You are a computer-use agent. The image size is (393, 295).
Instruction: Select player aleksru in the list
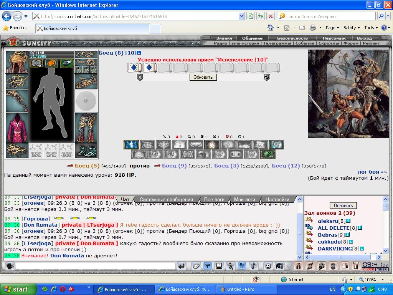328,221
